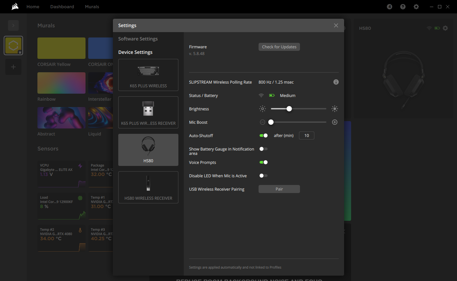Expand the left sidebar chevron
Image resolution: width=457 pixels, height=281 pixels.
(x=13, y=25)
